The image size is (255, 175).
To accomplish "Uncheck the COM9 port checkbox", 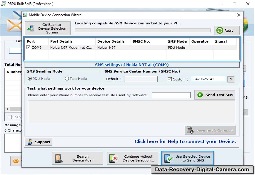I will coord(28,47).
